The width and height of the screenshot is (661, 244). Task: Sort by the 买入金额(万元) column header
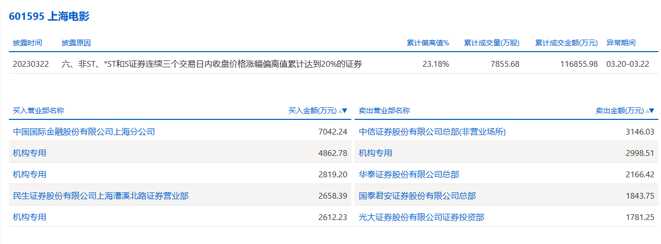coord(312,111)
